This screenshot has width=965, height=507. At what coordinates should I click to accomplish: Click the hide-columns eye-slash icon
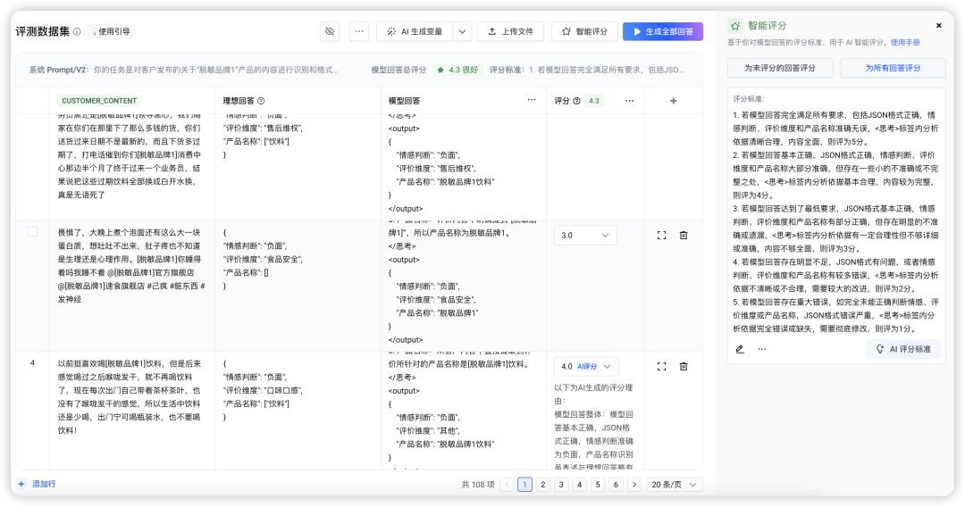(330, 31)
